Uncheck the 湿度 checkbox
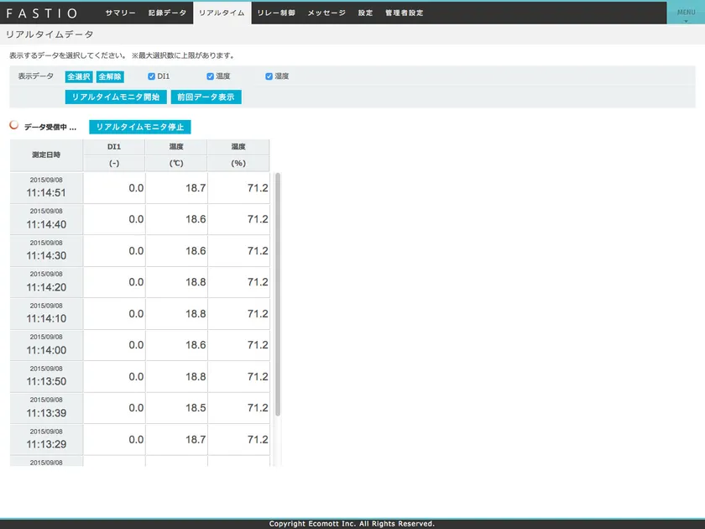Screen dimensions: 705x529 (269, 76)
